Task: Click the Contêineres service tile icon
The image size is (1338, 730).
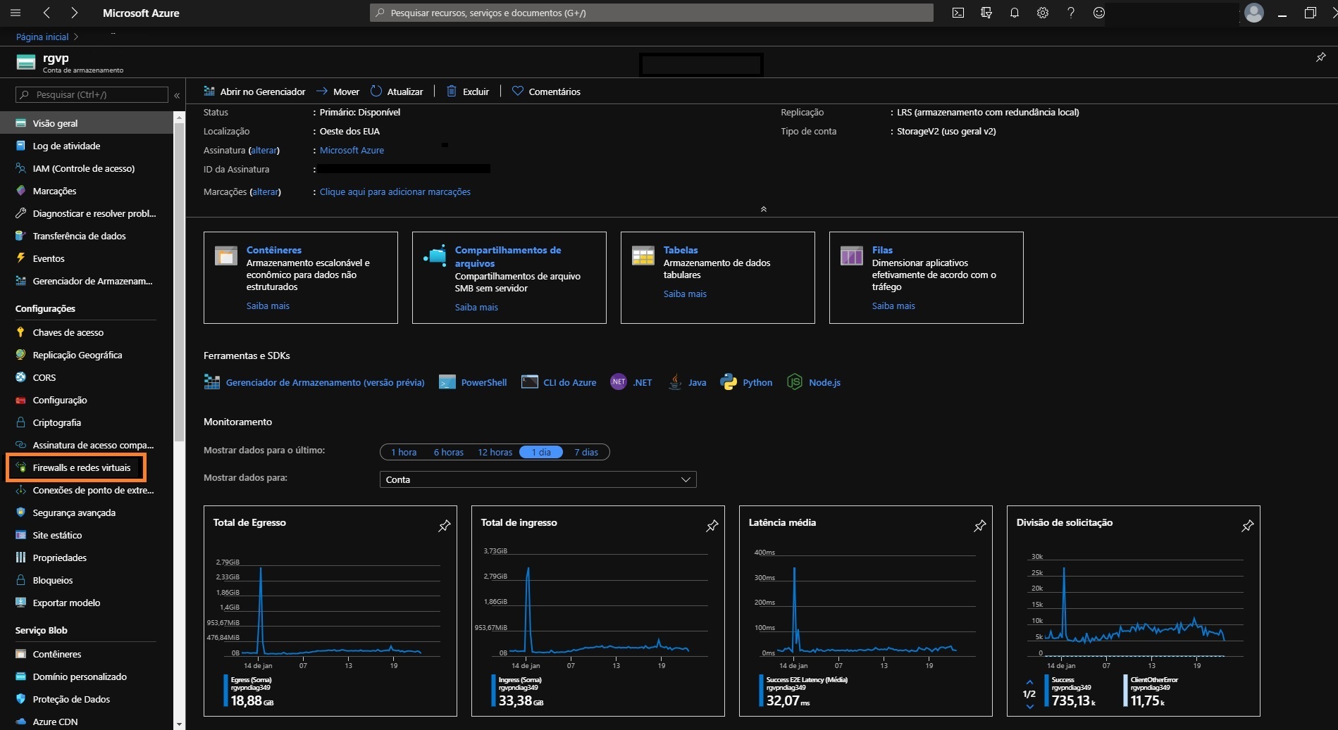Action: click(x=226, y=256)
